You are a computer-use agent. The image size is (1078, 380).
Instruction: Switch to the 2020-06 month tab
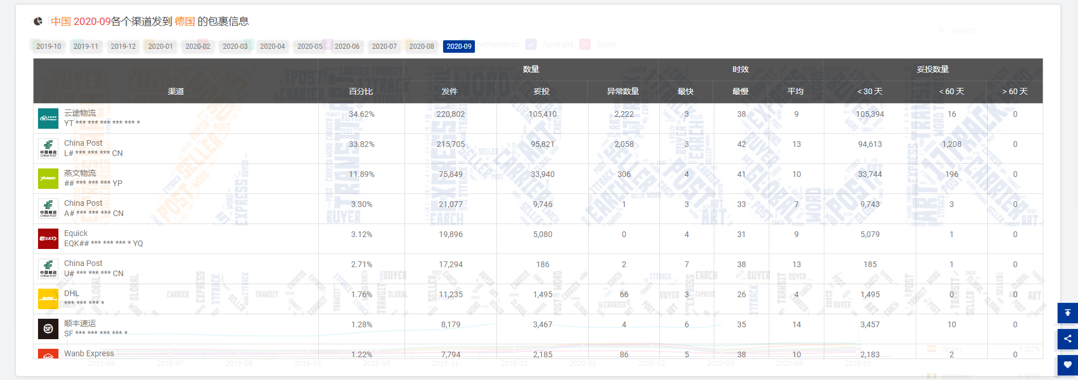[x=347, y=47]
